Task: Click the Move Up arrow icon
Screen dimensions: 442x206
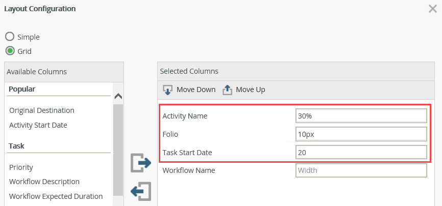Action: tap(227, 90)
